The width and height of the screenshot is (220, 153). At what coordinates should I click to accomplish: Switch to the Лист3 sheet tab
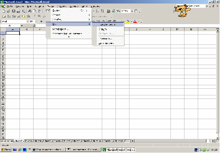click(x=28, y=141)
